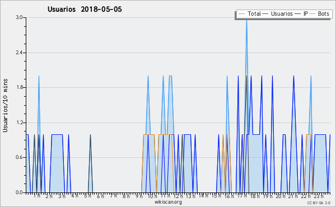Click the '9 h' x-axis label

(139, 196)
